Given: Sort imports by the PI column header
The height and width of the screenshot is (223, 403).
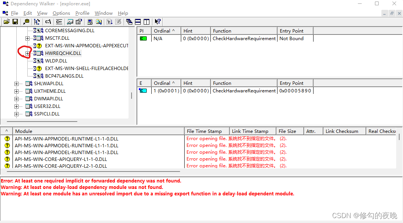Looking at the screenshot, I should click(144, 31).
